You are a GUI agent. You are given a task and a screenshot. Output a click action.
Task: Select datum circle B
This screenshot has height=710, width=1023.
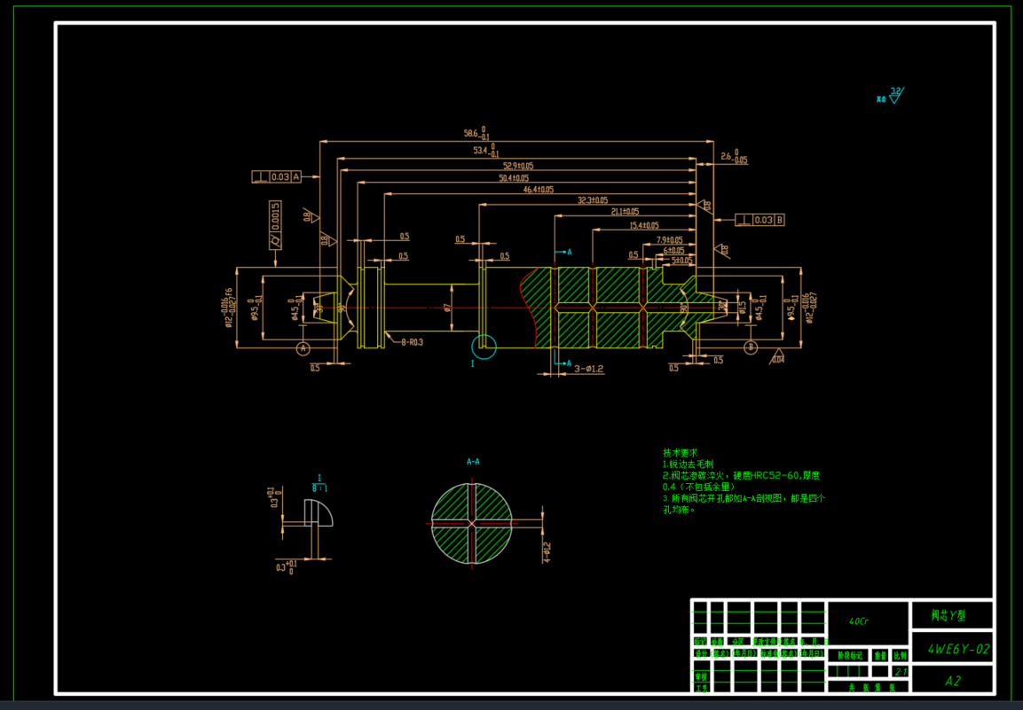point(751,347)
